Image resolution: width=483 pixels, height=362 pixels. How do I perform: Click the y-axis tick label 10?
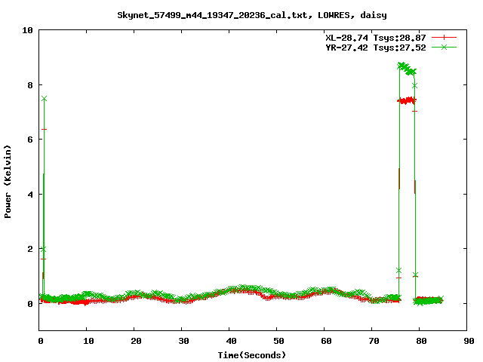(27, 30)
